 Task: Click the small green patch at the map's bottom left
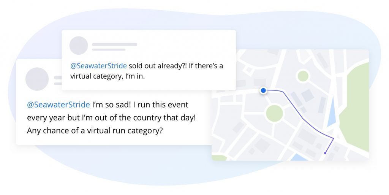coord(218,157)
